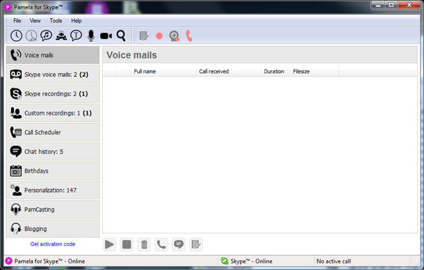
Task: Click the note pencil icon in top toolbar
Action: click(x=144, y=36)
